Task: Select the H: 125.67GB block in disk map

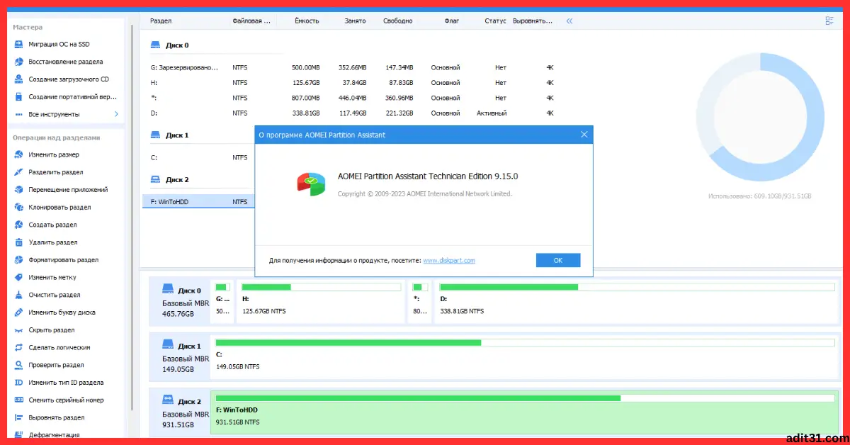Action: 321,301
